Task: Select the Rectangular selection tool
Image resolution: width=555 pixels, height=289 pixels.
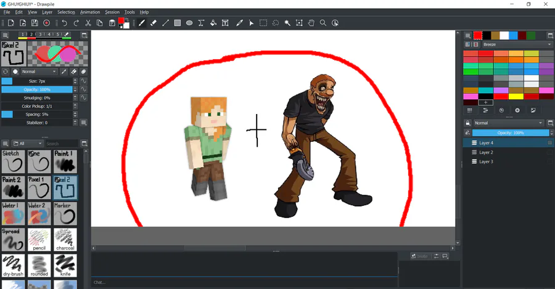Action: [263, 23]
